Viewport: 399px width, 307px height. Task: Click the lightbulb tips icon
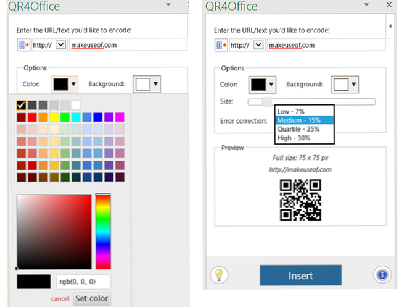click(x=219, y=275)
